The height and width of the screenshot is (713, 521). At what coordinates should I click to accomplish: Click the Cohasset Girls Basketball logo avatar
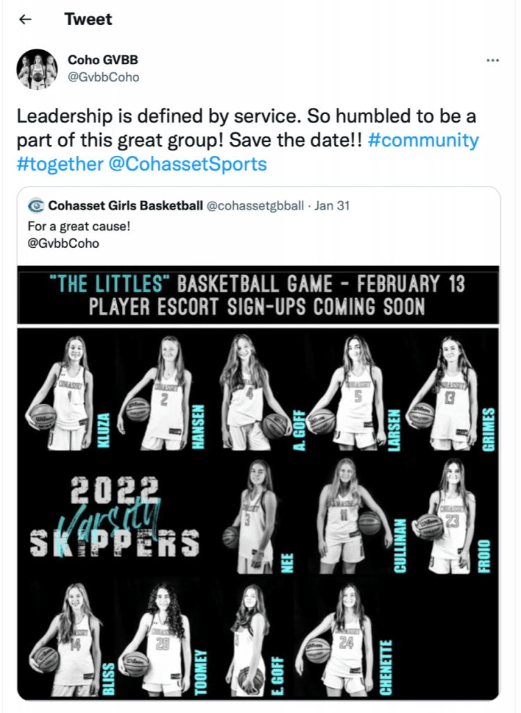coord(35,205)
